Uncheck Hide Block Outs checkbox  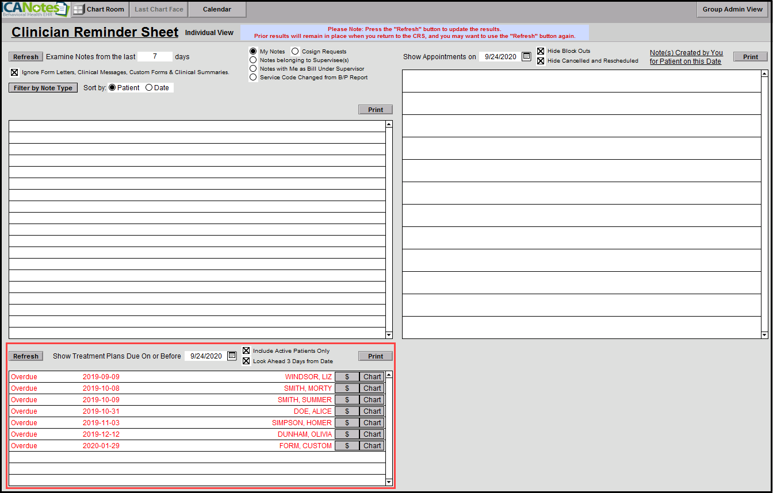pyautogui.click(x=541, y=51)
